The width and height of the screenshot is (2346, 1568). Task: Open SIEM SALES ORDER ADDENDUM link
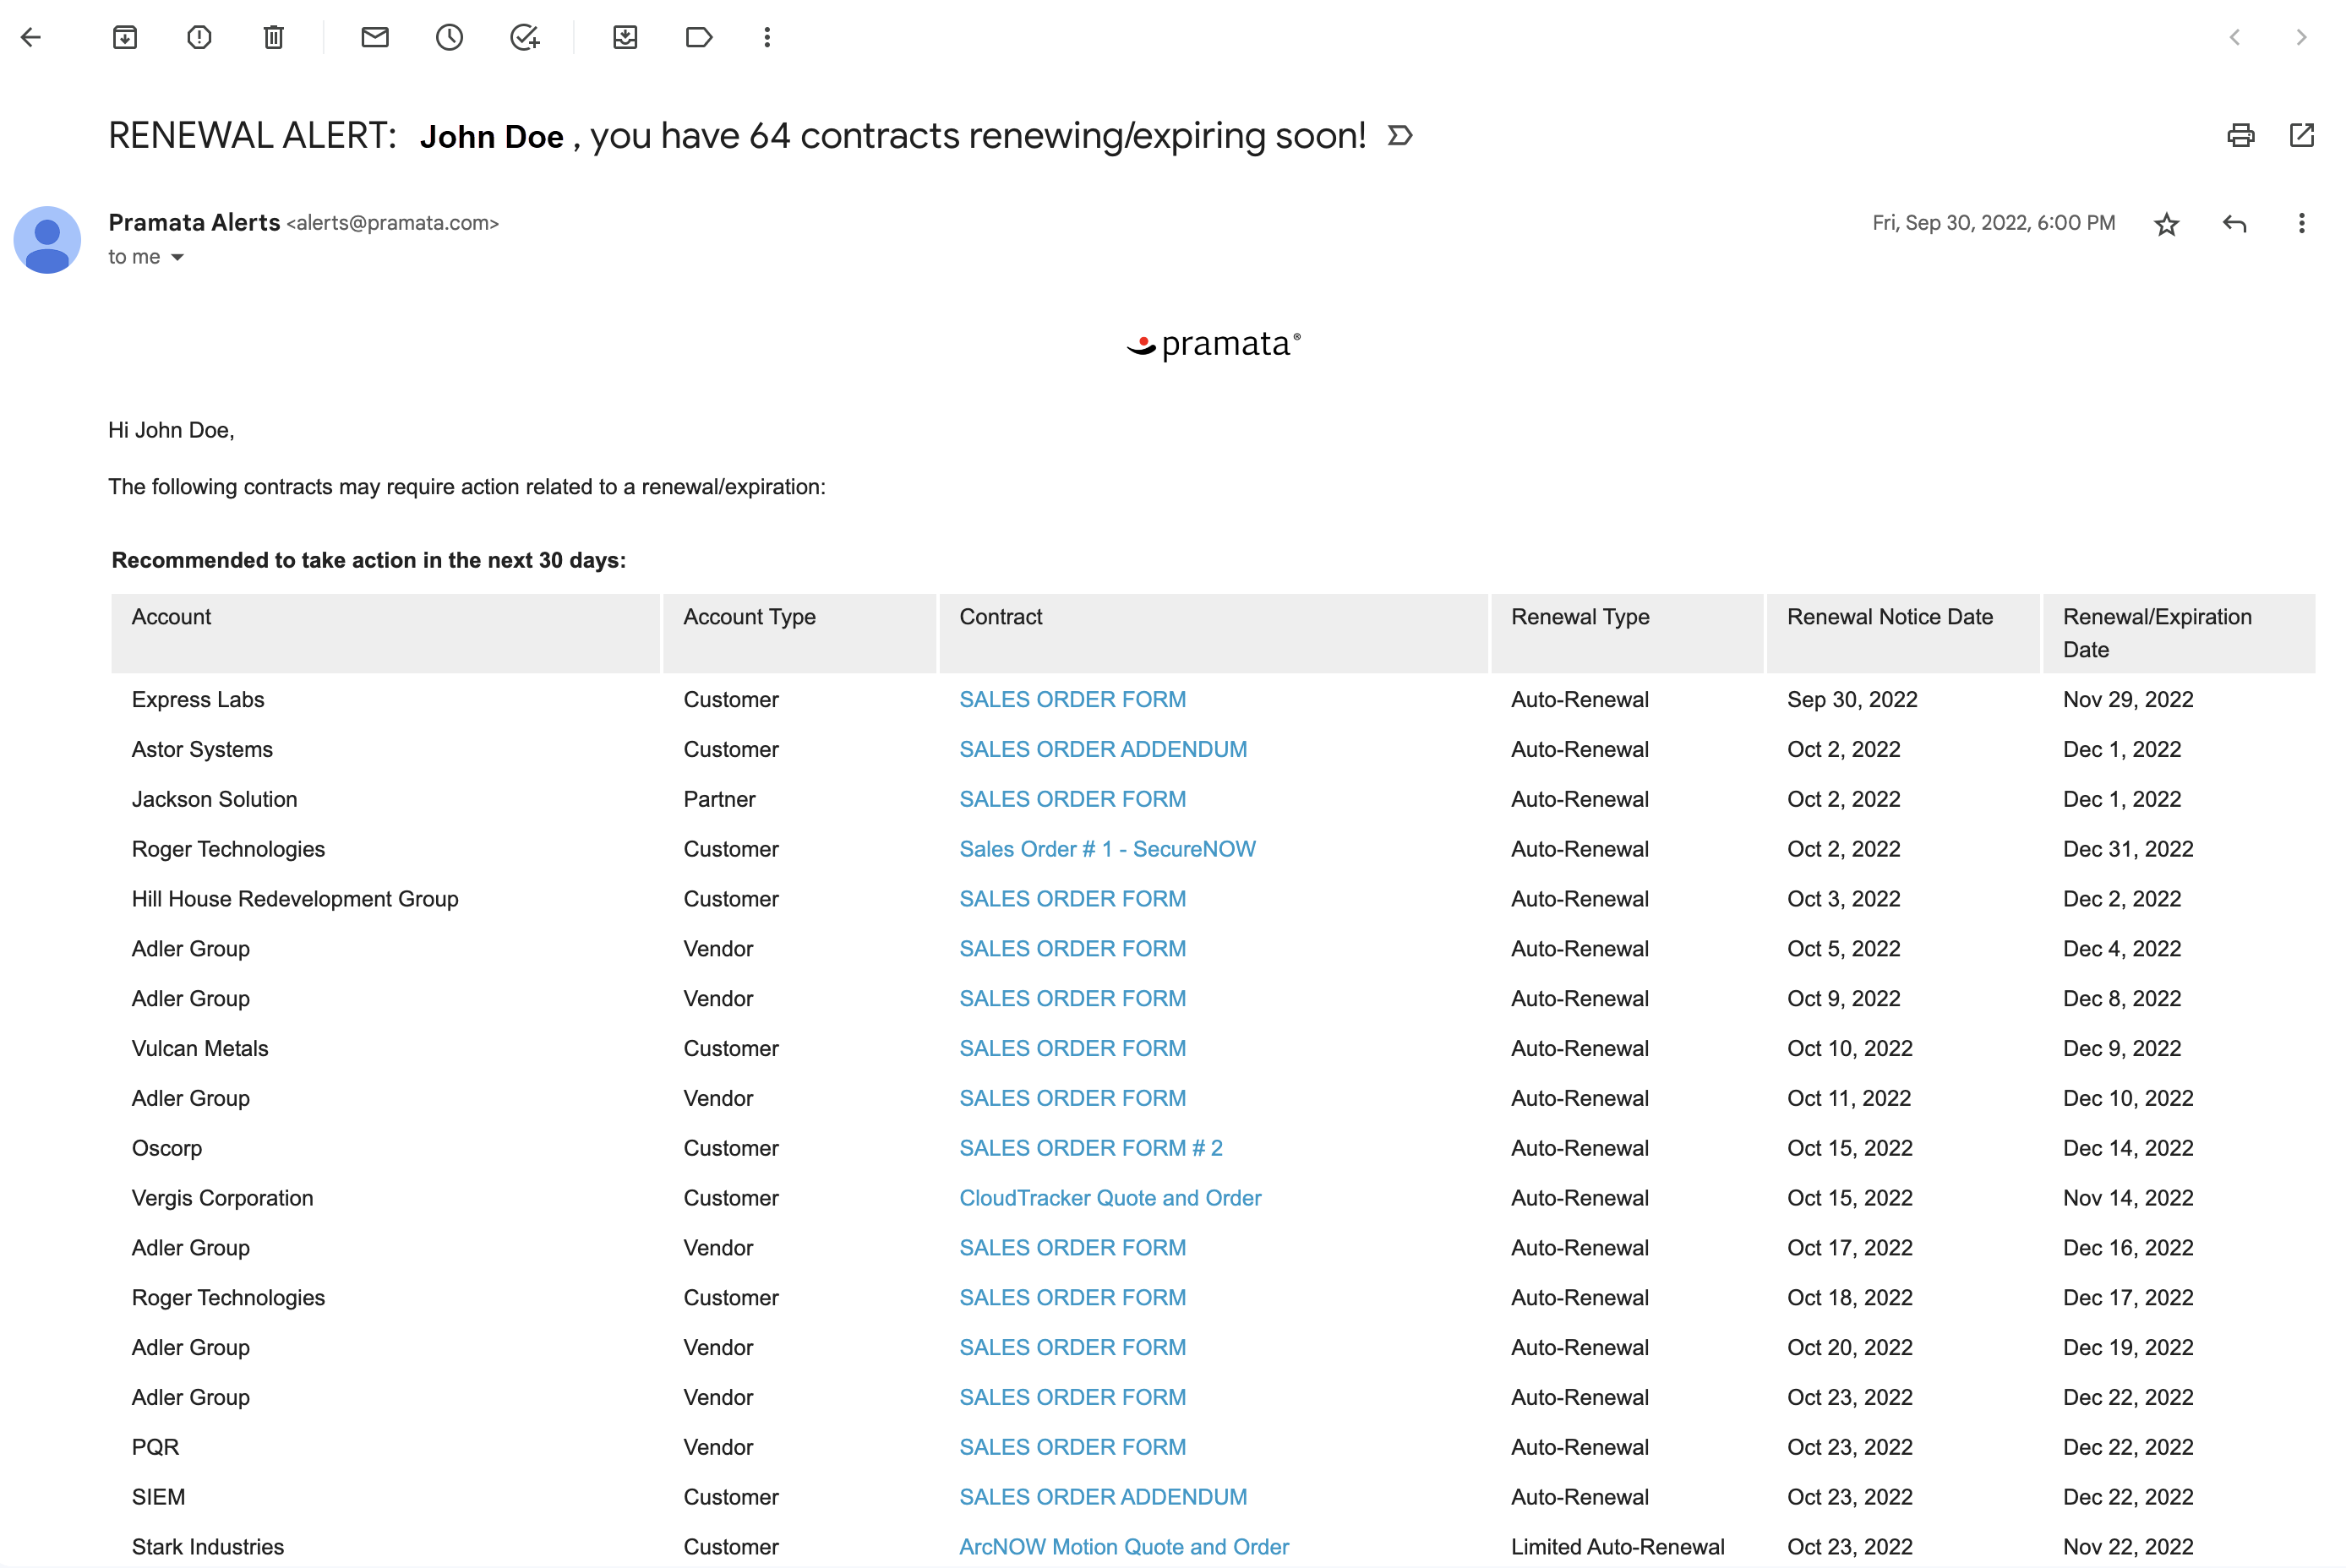1104,1498
